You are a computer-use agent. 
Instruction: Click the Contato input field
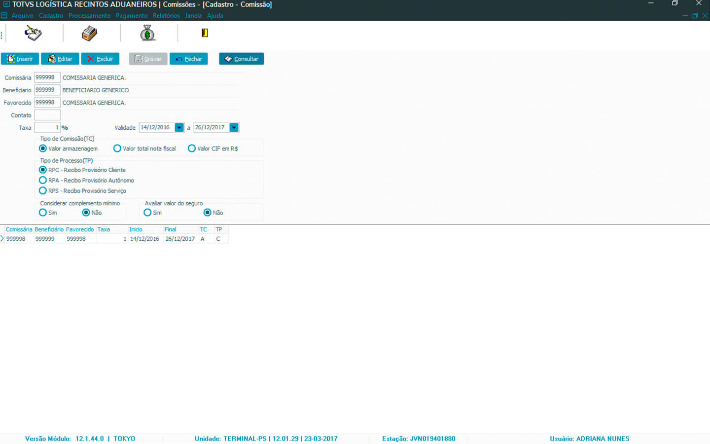tap(47, 115)
